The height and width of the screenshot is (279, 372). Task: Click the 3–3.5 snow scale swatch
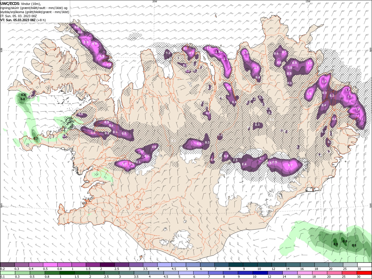(136, 265)
